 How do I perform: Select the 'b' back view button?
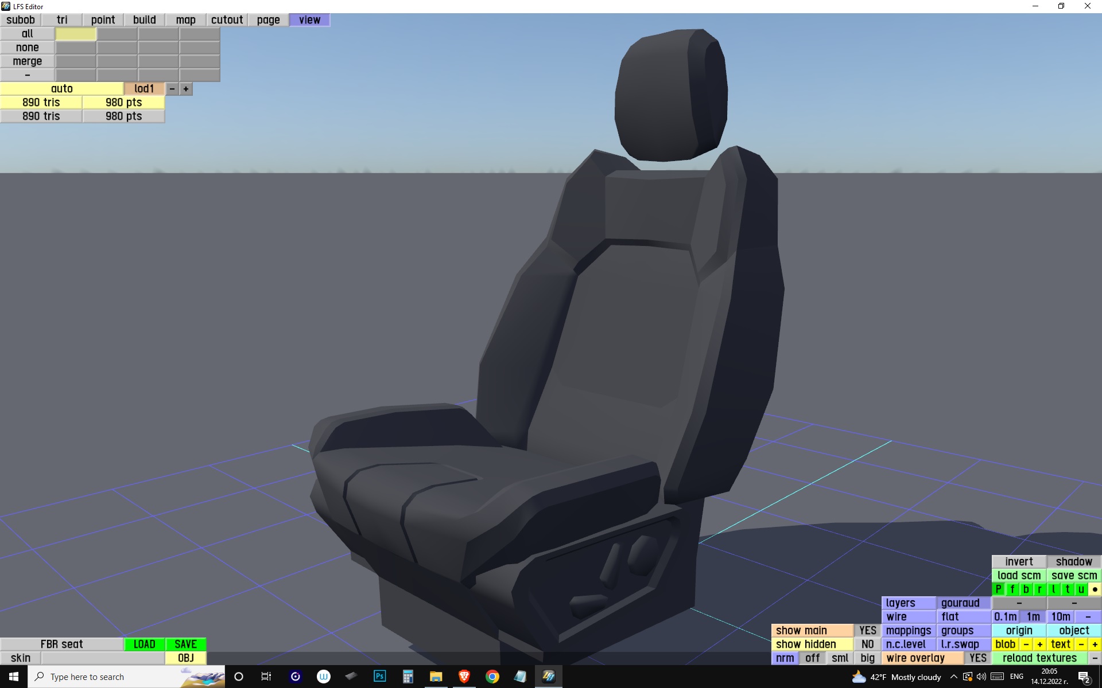pos(1026,589)
